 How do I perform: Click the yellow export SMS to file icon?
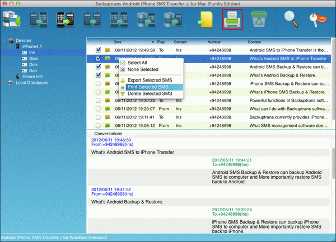(x=206, y=20)
